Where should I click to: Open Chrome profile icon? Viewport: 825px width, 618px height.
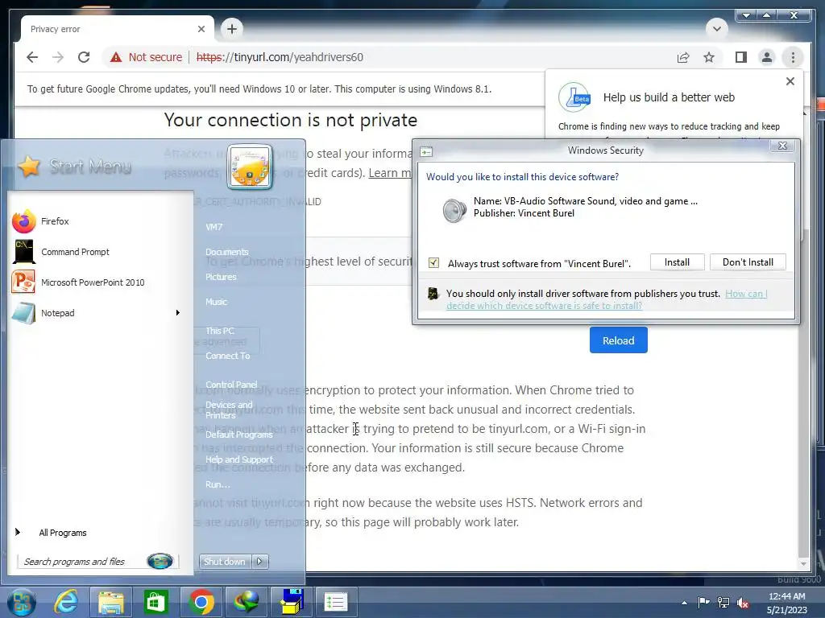coord(767,57)
